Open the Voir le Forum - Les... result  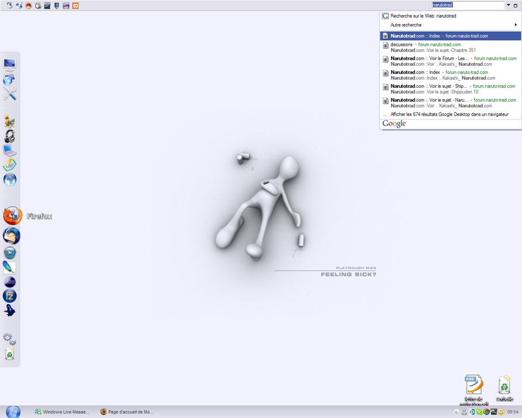pyautogui.click(x=451, y=61)
